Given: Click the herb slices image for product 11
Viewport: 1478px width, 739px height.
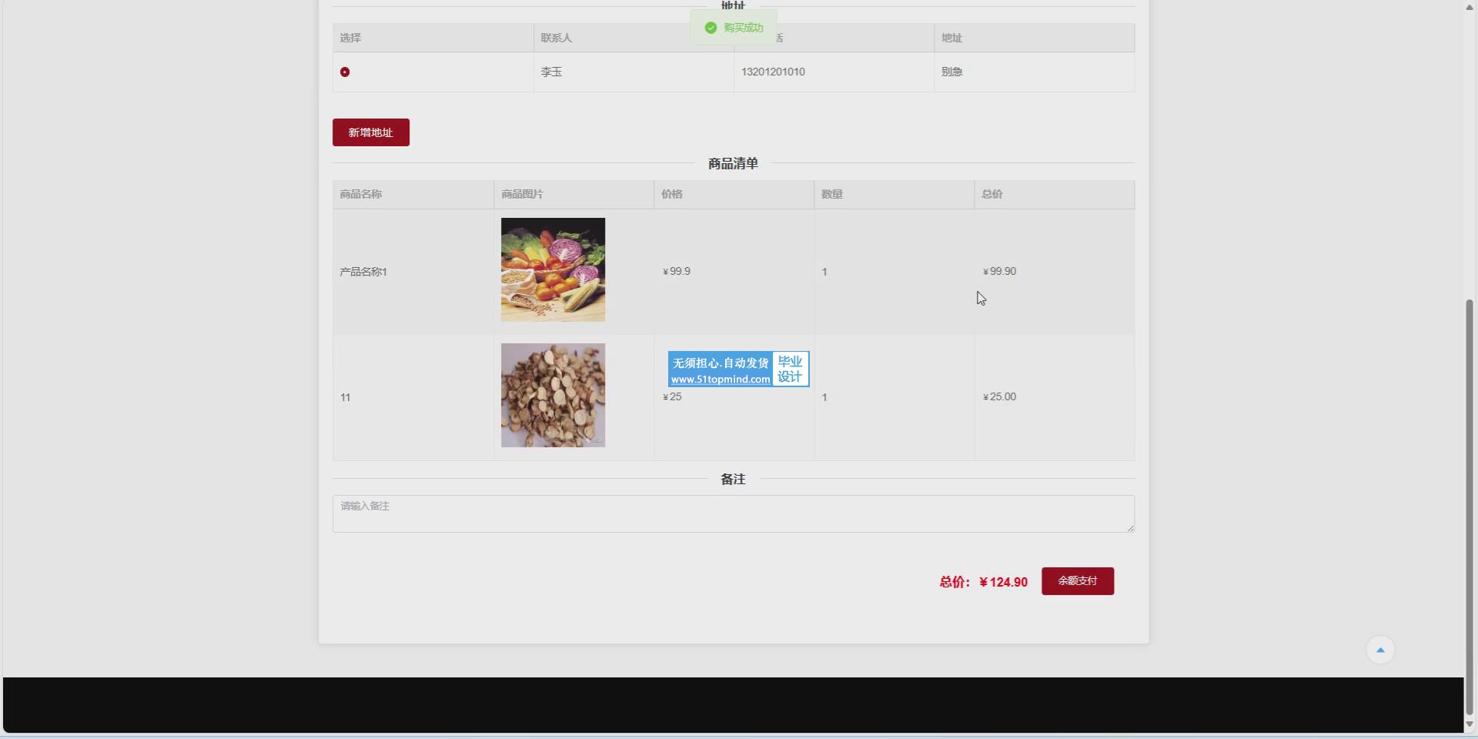Looking at the screenshot, I should [x=553, y=395].
